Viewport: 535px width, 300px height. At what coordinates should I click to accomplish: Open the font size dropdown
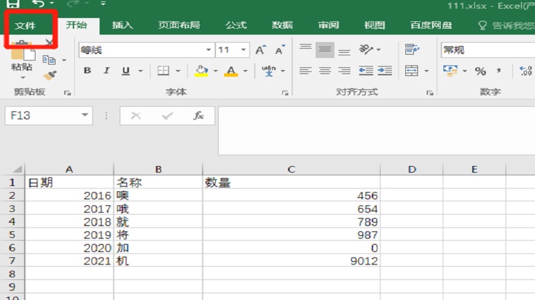click(x=244, y=50)
